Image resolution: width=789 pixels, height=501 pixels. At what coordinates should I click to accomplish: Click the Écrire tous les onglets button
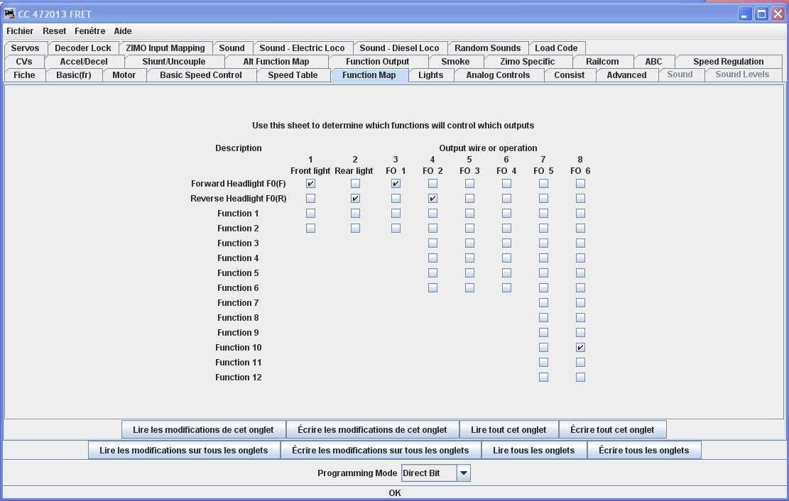[x=644, y=450]
